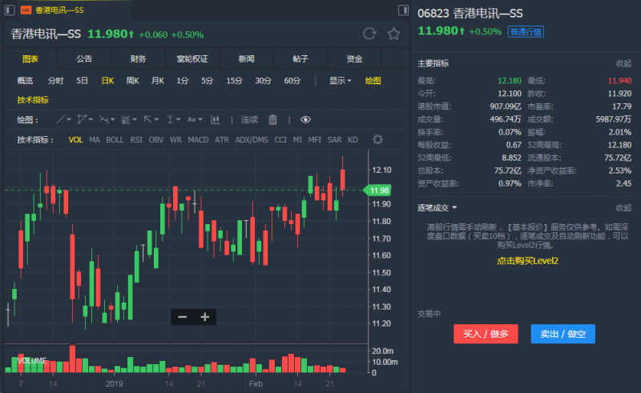641x393 pixels.
Task: Select the Aa text annotation tool
Action: [191, 120]
